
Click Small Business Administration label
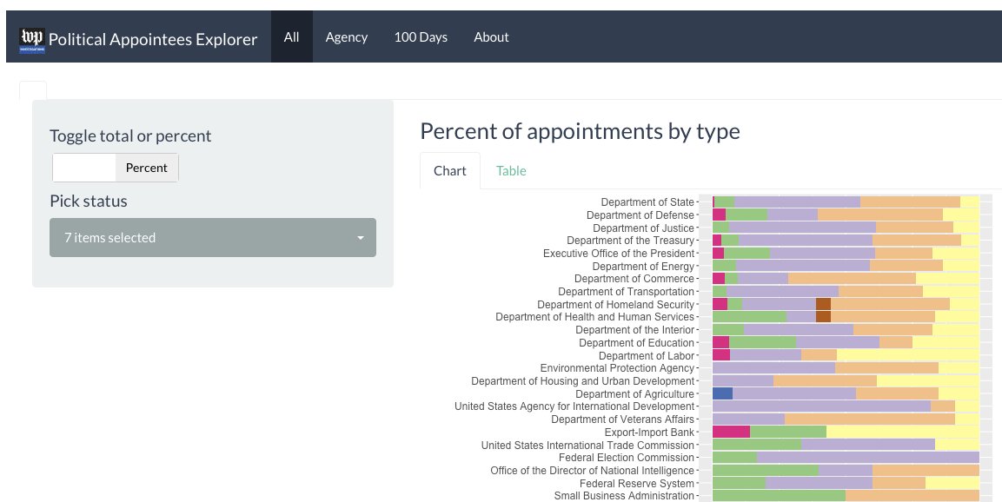tap(624, 496)
